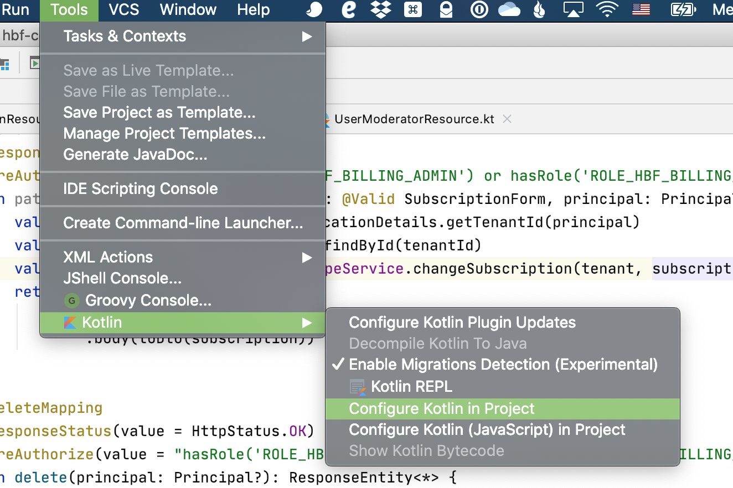Viewport: 733px width, 488px height.
Task: Open the US flag input source menu
Action: pos(642,9)
